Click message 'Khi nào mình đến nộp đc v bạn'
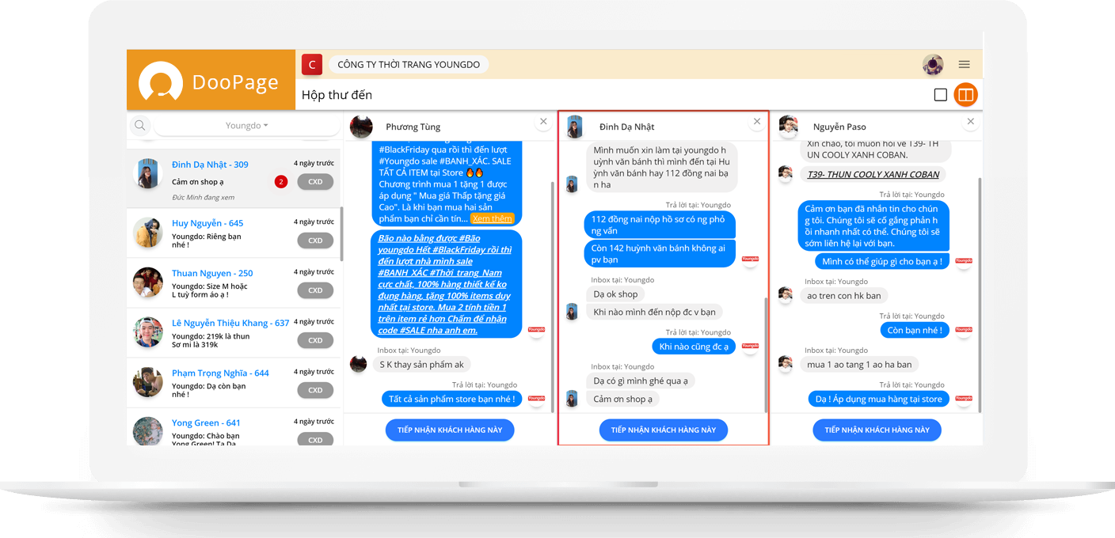Viewport: 1115px width, 538px height. (x=654, y=312)
